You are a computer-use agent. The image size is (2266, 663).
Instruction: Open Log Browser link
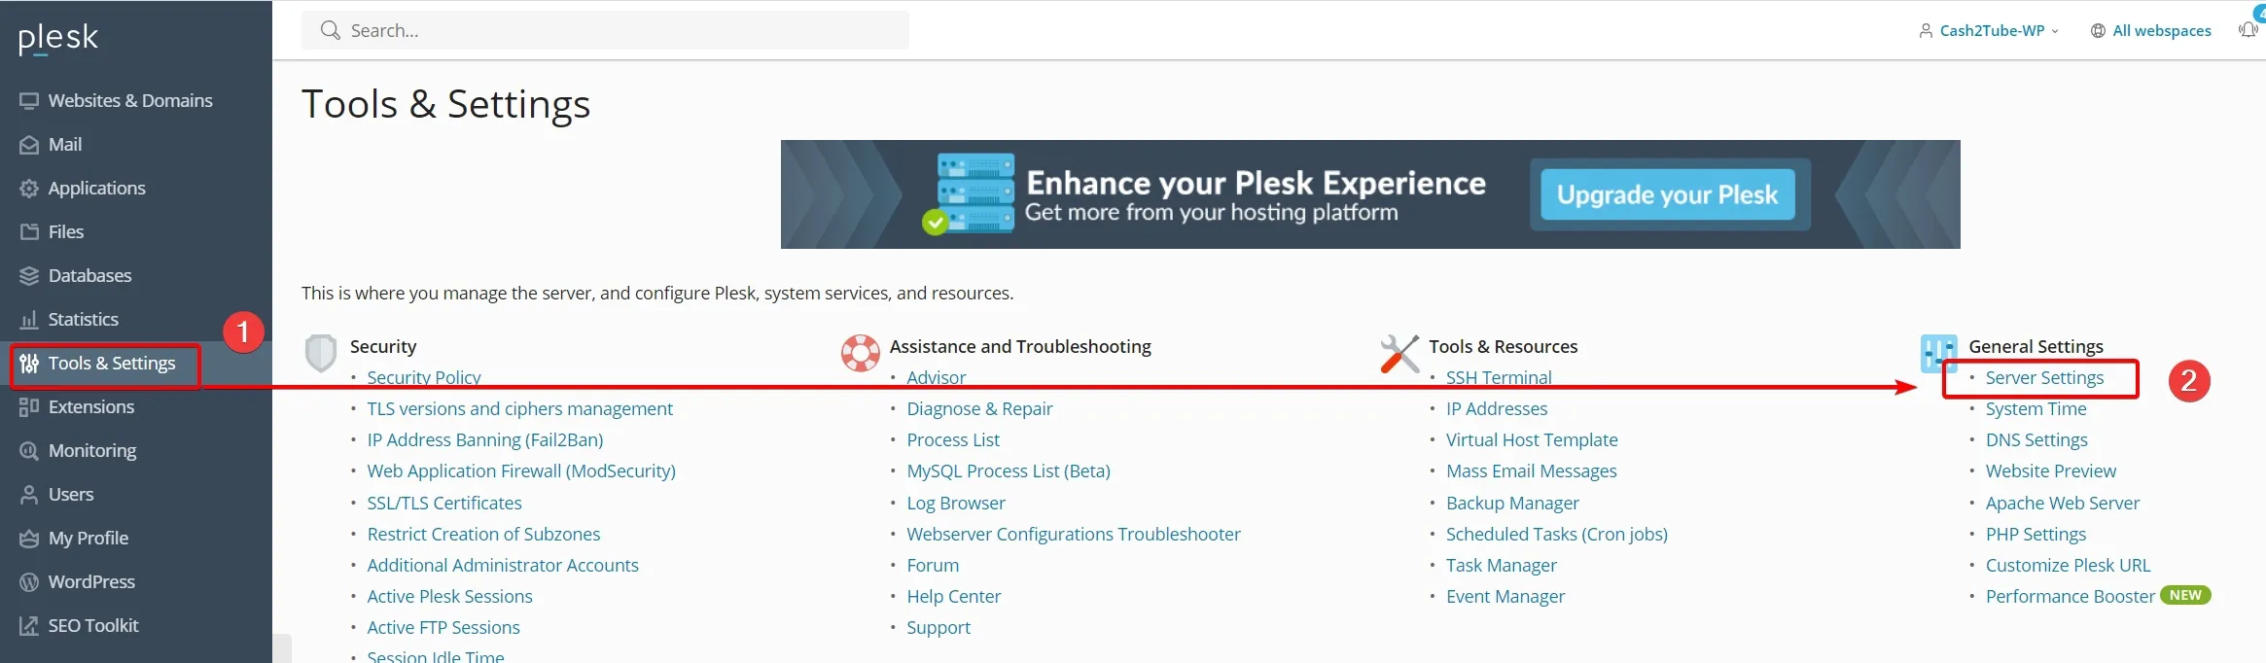pyautogui.click(x=956, y=504)
